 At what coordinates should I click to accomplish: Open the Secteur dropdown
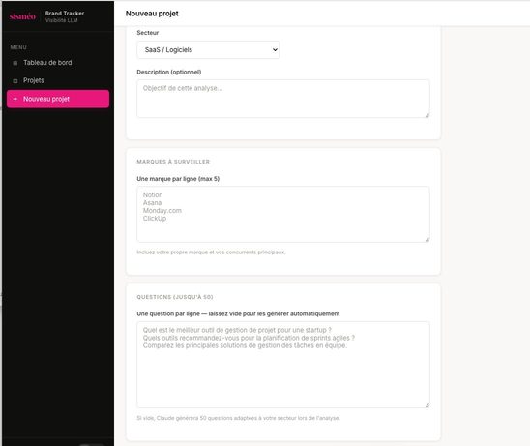tap(208, 49)
